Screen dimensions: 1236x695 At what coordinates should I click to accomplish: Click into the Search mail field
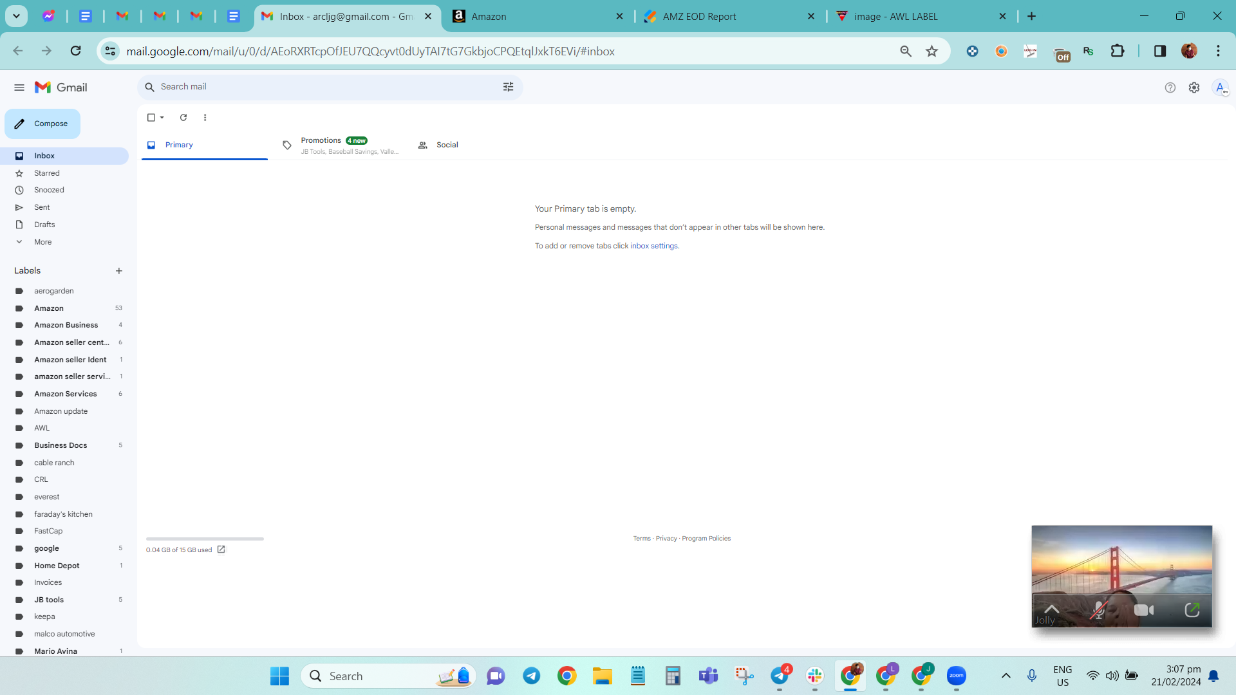(328, 87)
